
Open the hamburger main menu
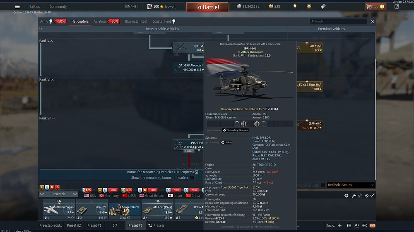(x=17, y=7)
